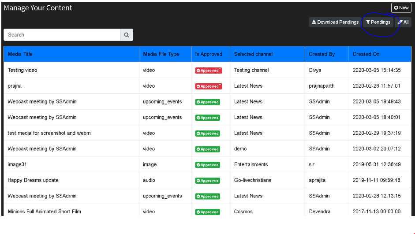This screenshot has height=234, width=415.
Task: Click the date '2019-11-11 09:59:48'
Action: pos(377,180)
